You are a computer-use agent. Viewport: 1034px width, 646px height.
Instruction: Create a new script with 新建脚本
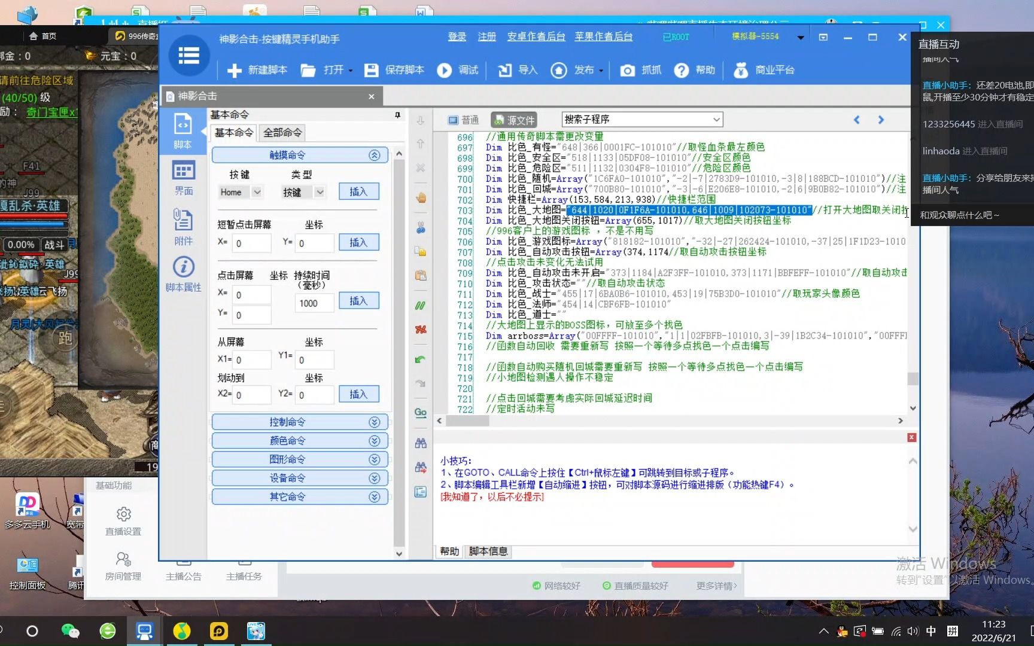pos(257,70)
